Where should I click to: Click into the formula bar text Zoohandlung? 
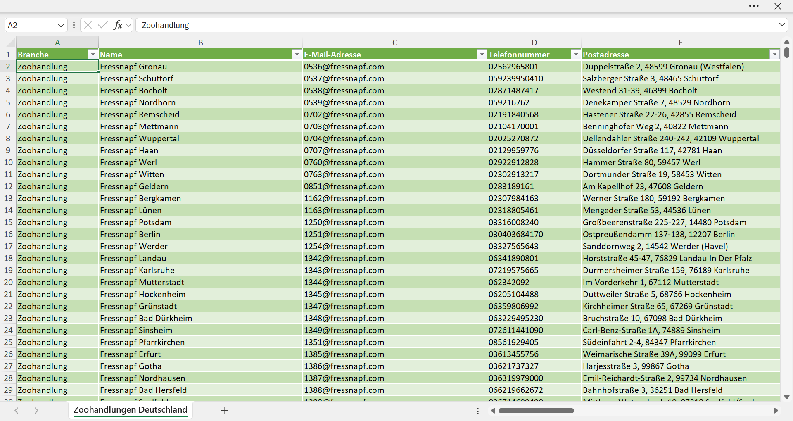click(x=165, y=25)
